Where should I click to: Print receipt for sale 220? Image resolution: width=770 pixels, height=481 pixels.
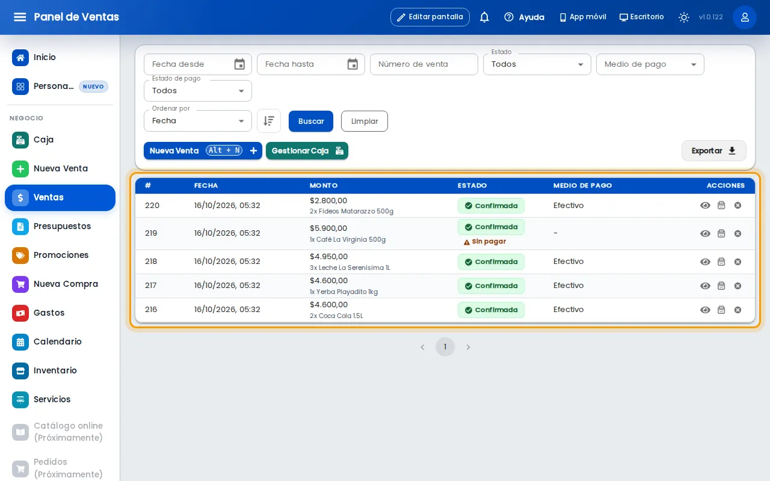click(721, 206)
